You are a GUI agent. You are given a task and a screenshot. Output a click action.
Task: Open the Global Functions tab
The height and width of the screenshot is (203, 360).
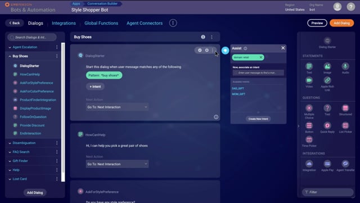pos(101,23)
